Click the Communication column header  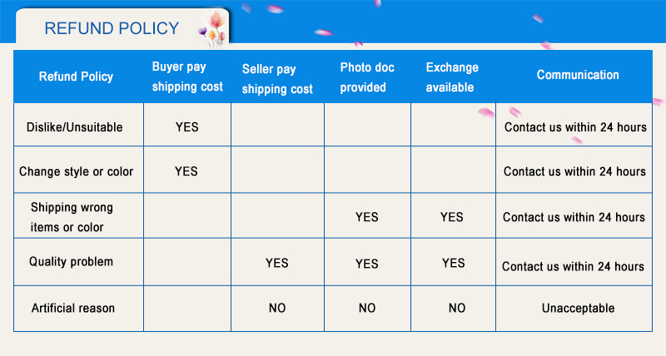[578, 75]
